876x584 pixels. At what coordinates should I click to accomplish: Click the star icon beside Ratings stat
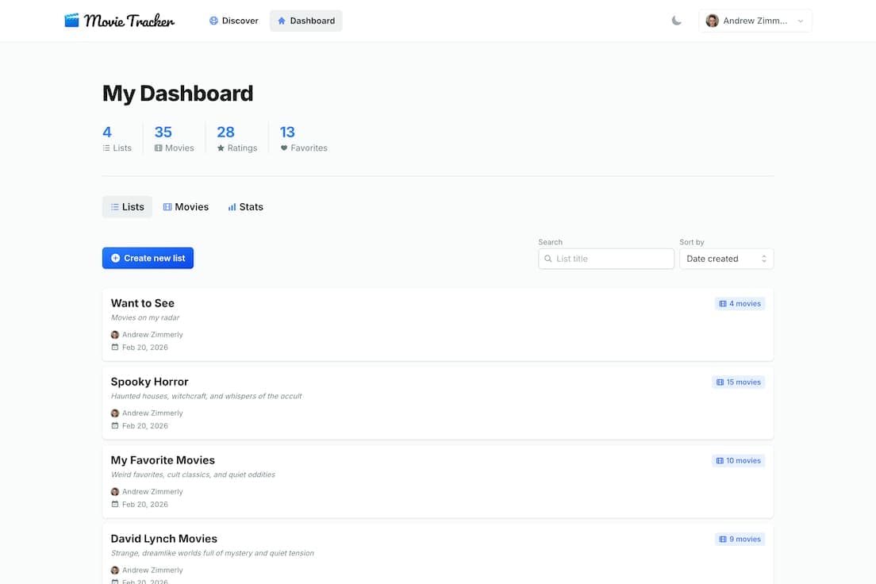click(221, 148)
